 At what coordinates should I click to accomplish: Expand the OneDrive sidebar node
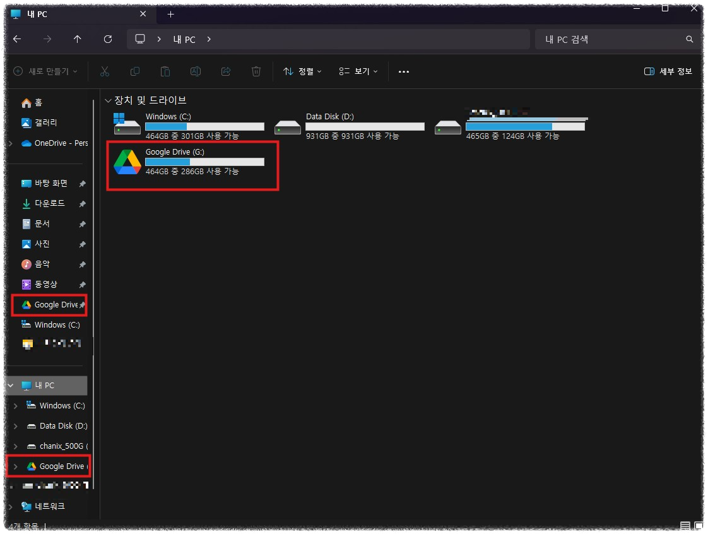10,143
